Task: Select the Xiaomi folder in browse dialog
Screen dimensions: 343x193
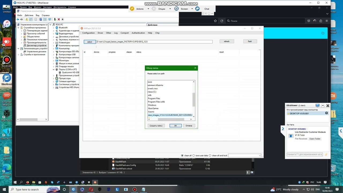Action: [x=151, y=112]
